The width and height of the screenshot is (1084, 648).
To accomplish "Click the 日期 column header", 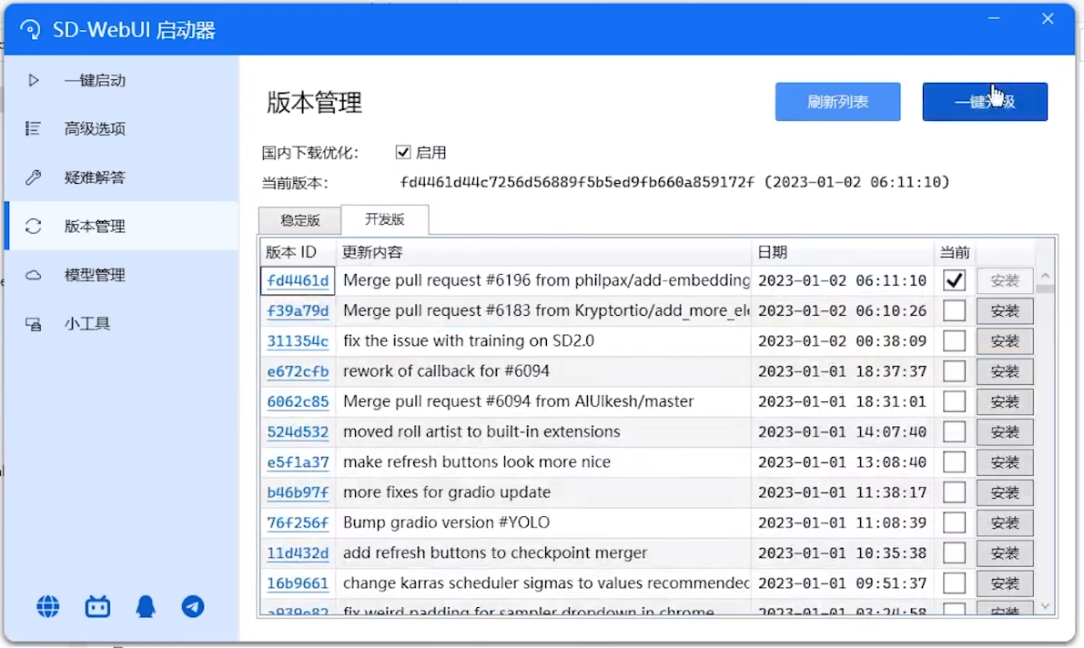I will [773, 252].
